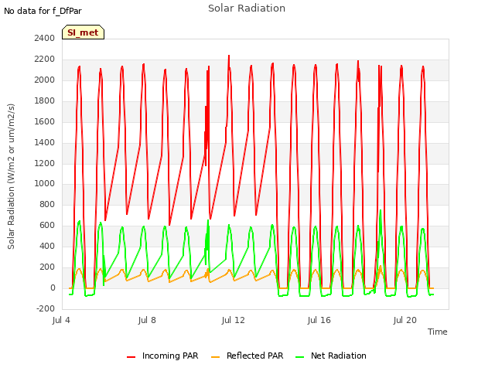
Task: Toggle the Incoming PAR legend entry
Action: point(162,356)
